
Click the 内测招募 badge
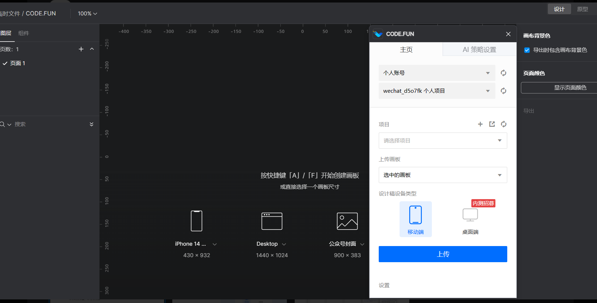pos(483,203)
